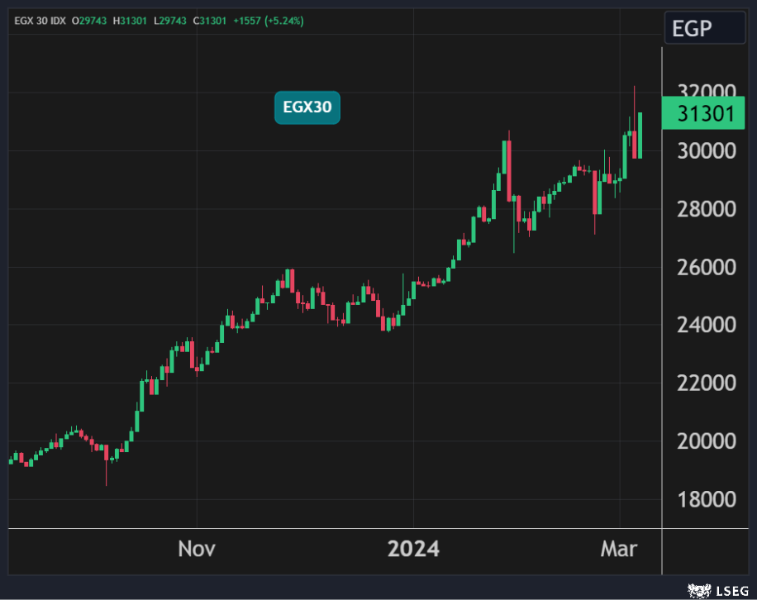Click the 18000 price axis label
This screenshot has height=600, width=757.
(x=707, y=499)
